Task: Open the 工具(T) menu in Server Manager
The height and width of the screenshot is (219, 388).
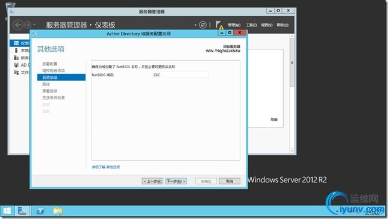Action: pos(251,25)
